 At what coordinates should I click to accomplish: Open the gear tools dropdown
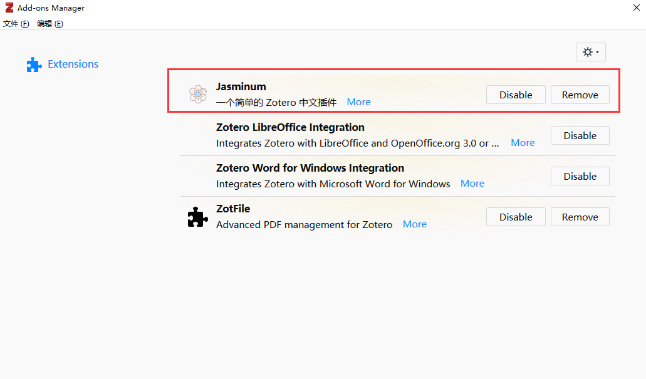pos(590,52)
